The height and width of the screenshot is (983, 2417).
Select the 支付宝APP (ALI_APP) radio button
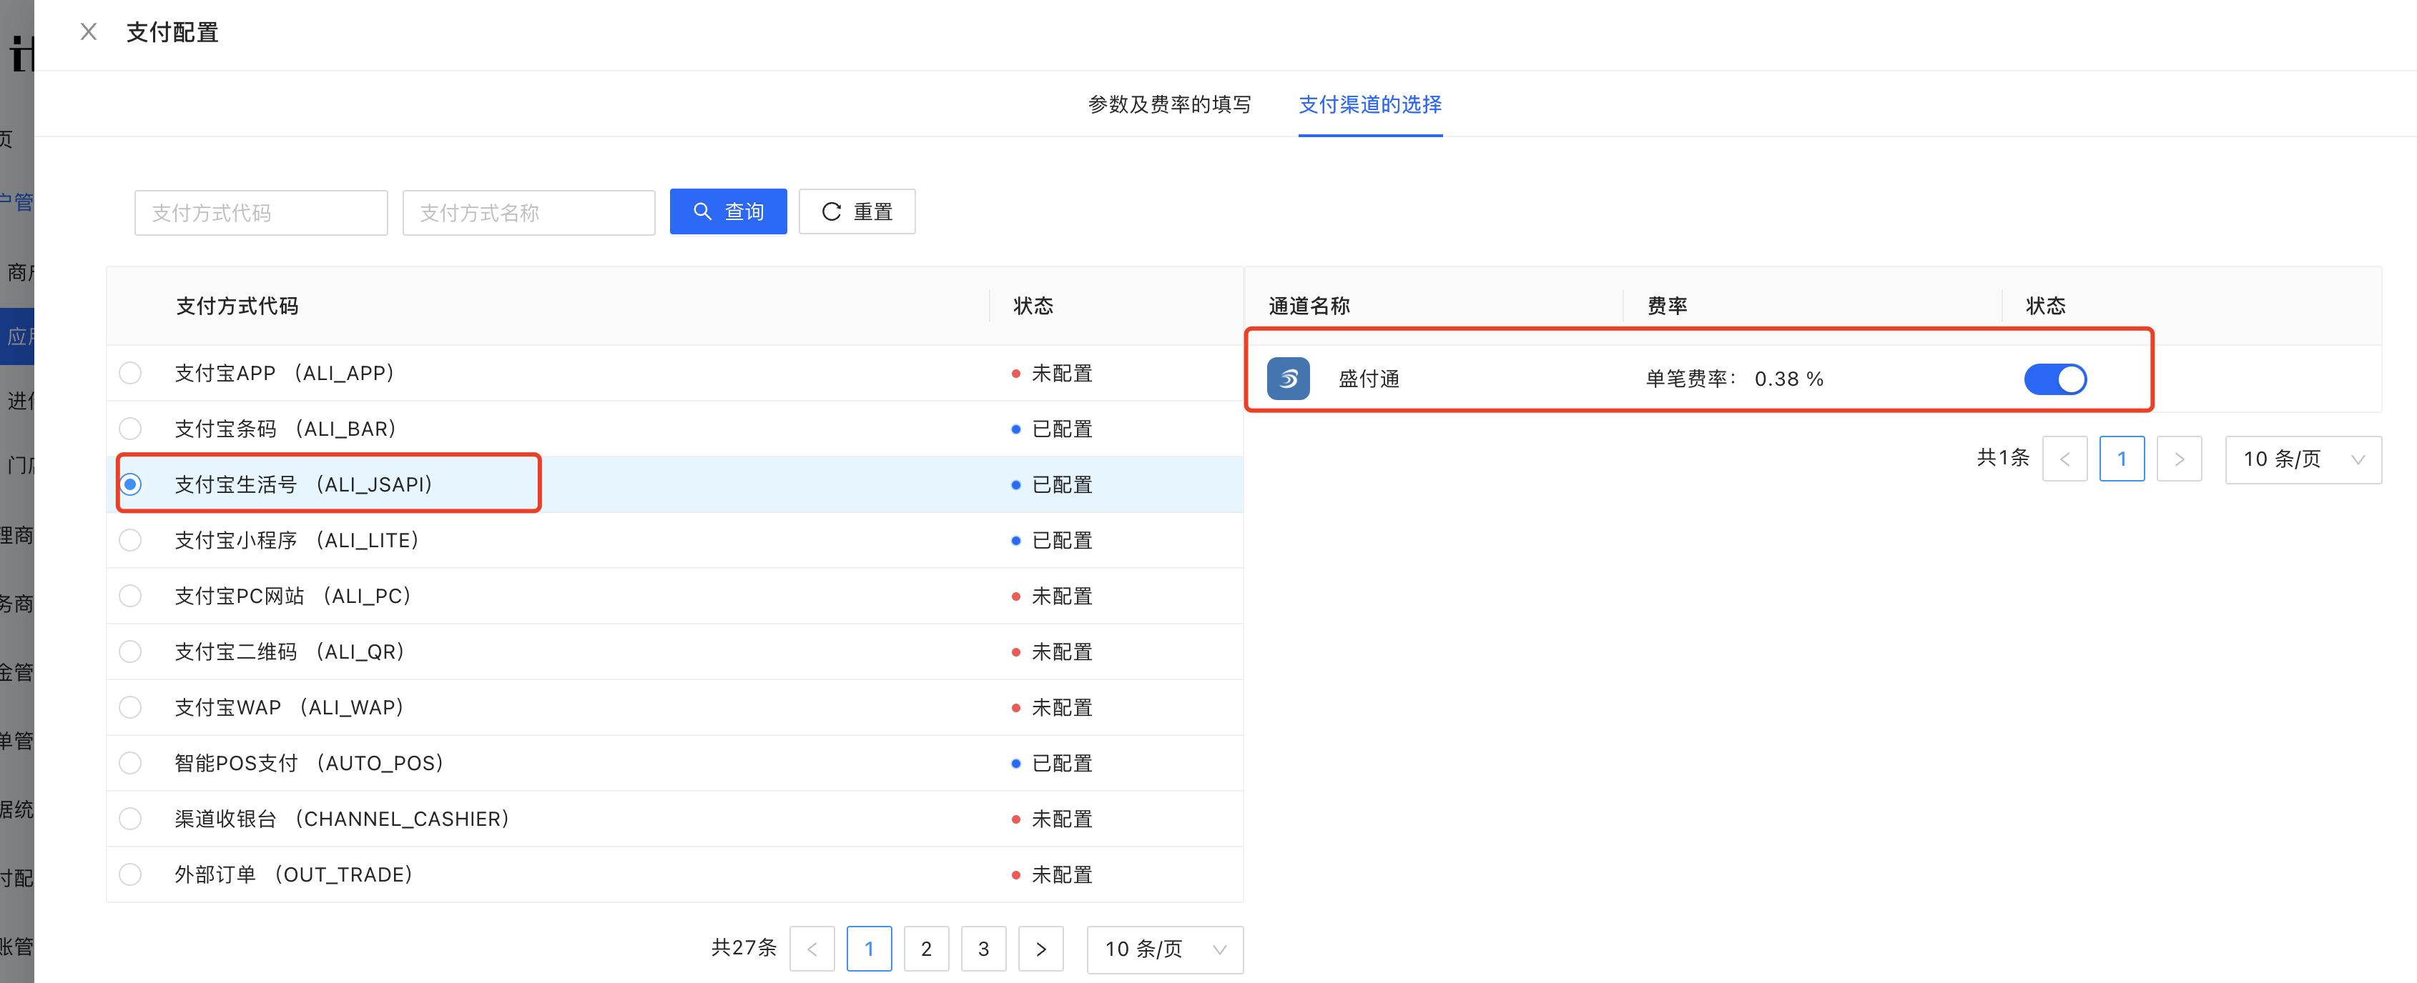[130, 373]
